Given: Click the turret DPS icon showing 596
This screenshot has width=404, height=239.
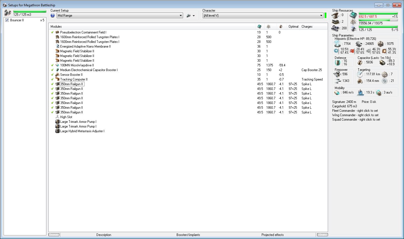Looking at the screenshot, I should (x=337, y=74).
